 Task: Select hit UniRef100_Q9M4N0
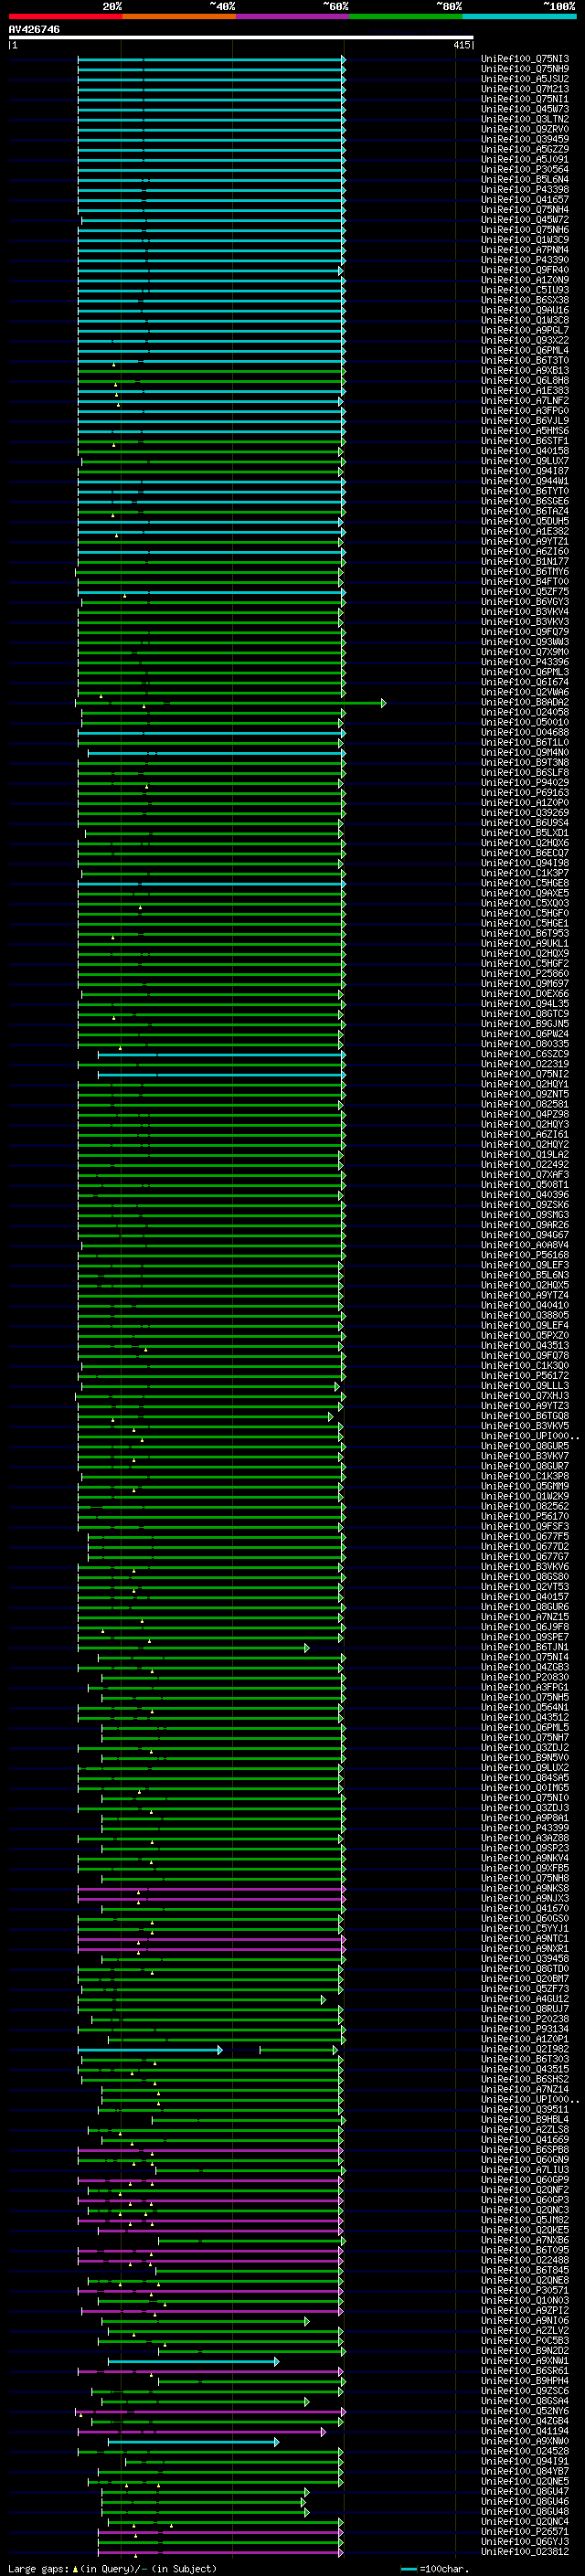tap(525, 753)
